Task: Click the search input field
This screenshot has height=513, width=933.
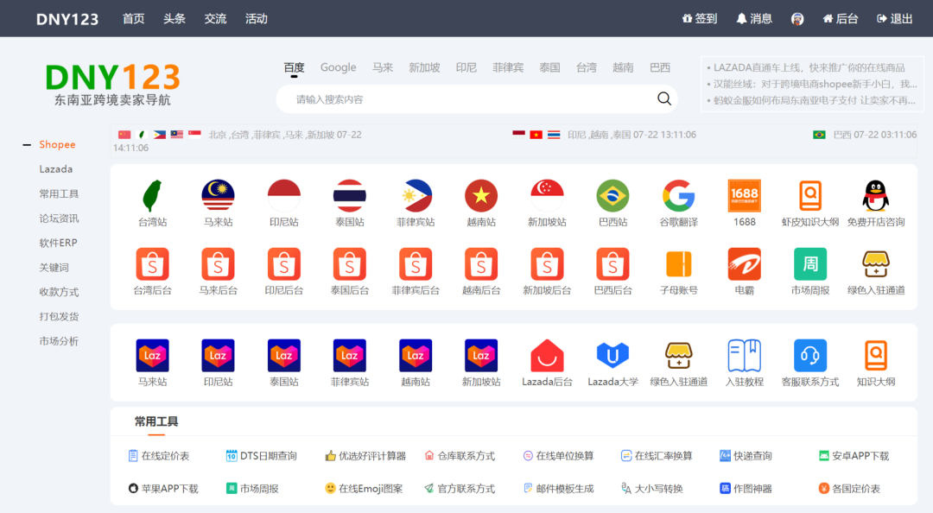Action: 476,99
